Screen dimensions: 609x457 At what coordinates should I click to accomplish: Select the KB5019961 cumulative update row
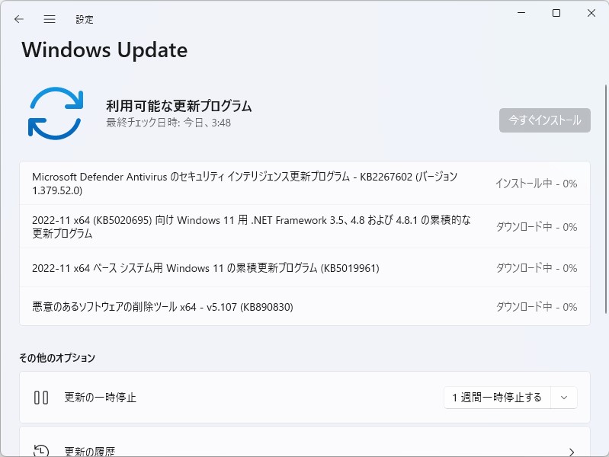click(305, 268)
